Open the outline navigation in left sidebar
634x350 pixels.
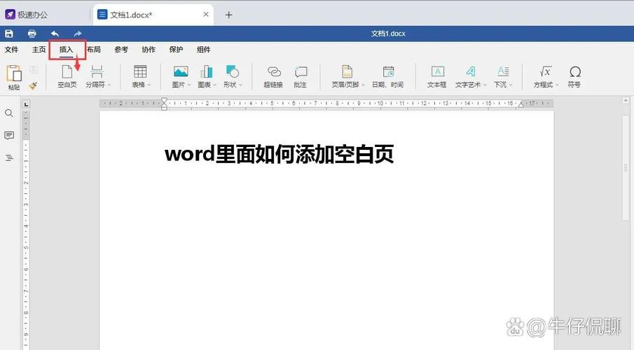pyautogui.click(x=9, y=157)
